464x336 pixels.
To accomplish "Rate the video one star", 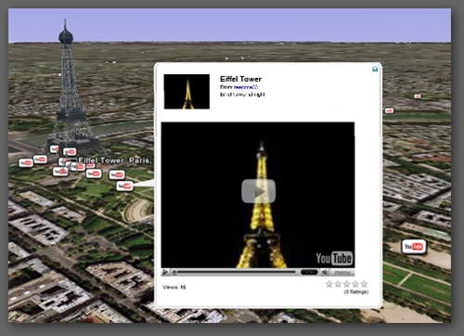I will point(329,284).
